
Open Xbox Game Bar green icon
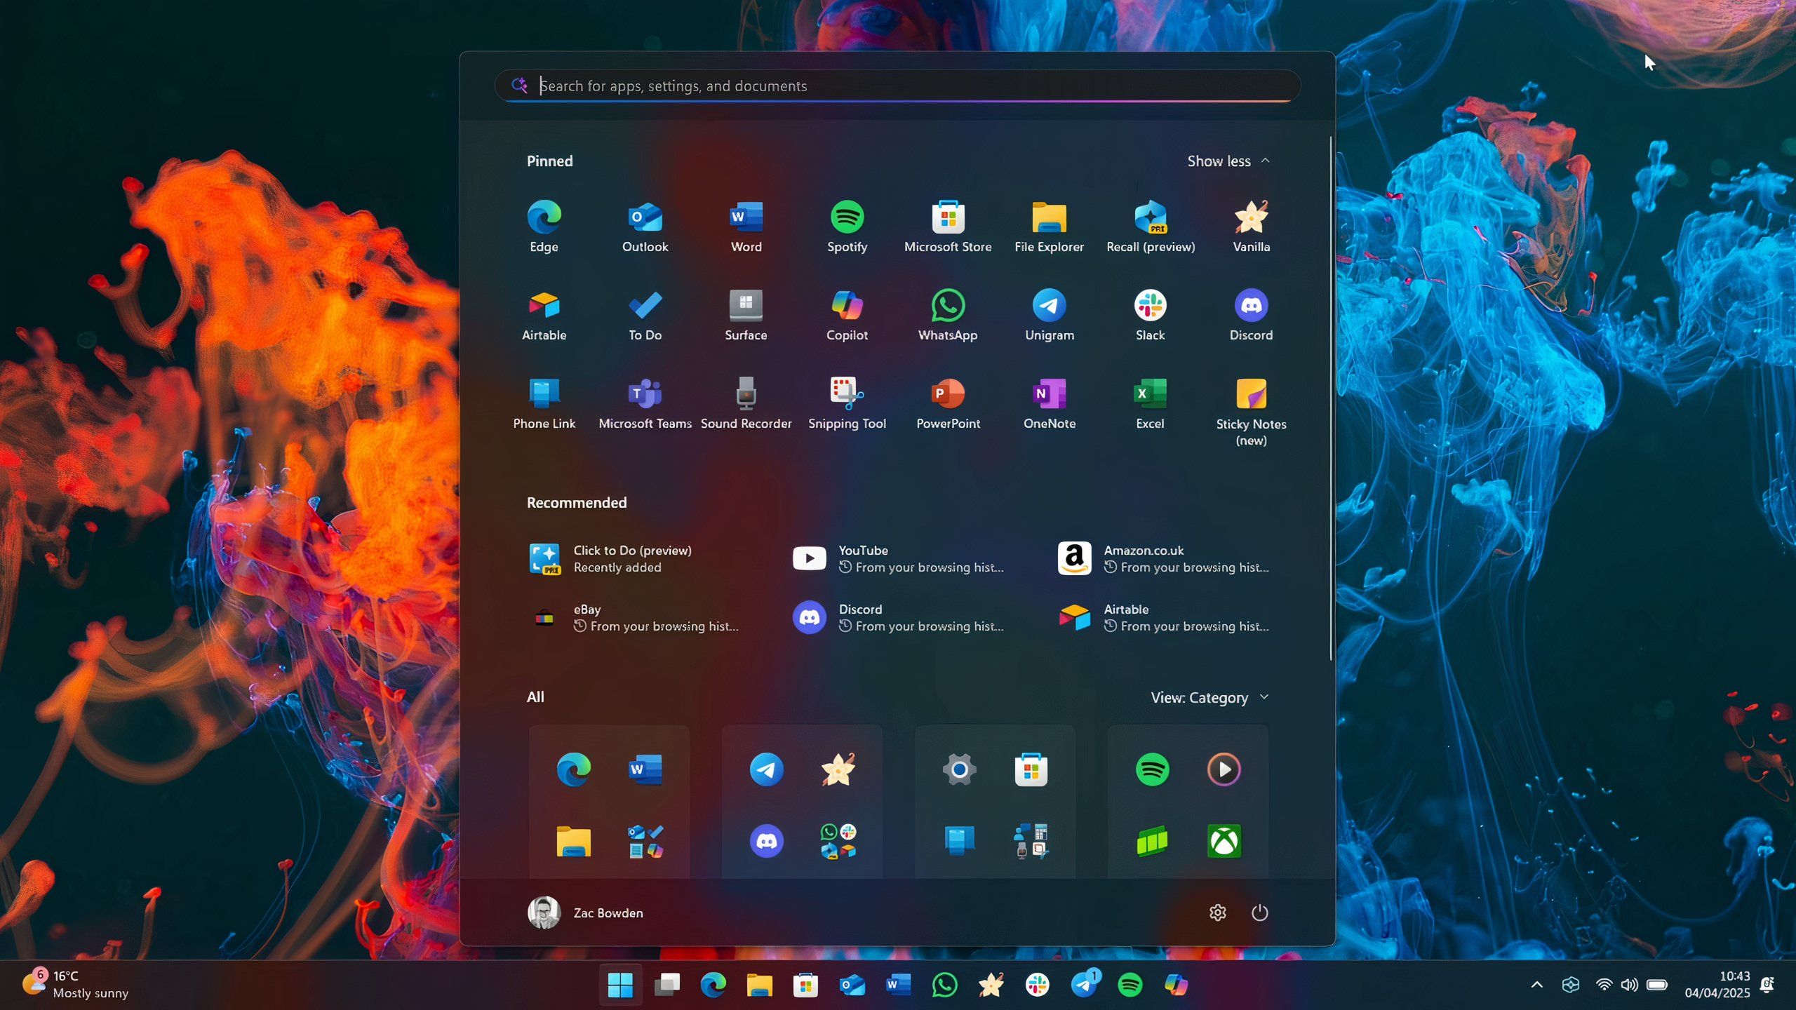point(1153,841)
